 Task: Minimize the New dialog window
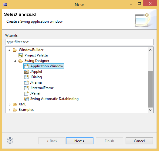131,4
